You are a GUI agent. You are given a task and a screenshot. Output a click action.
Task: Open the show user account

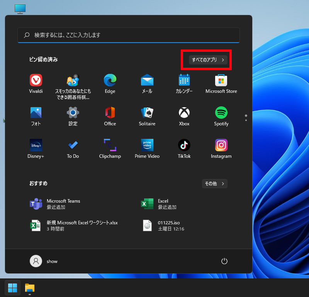coord(44,261)
